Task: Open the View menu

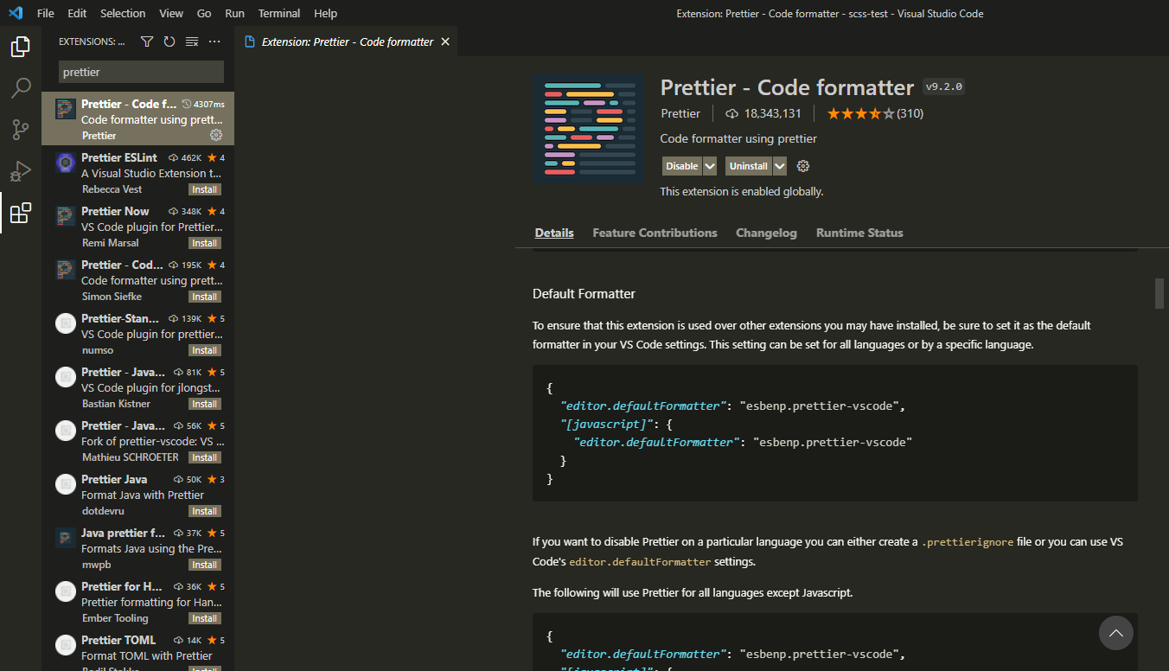Action: pyautogui.click(x=171, y=13)
